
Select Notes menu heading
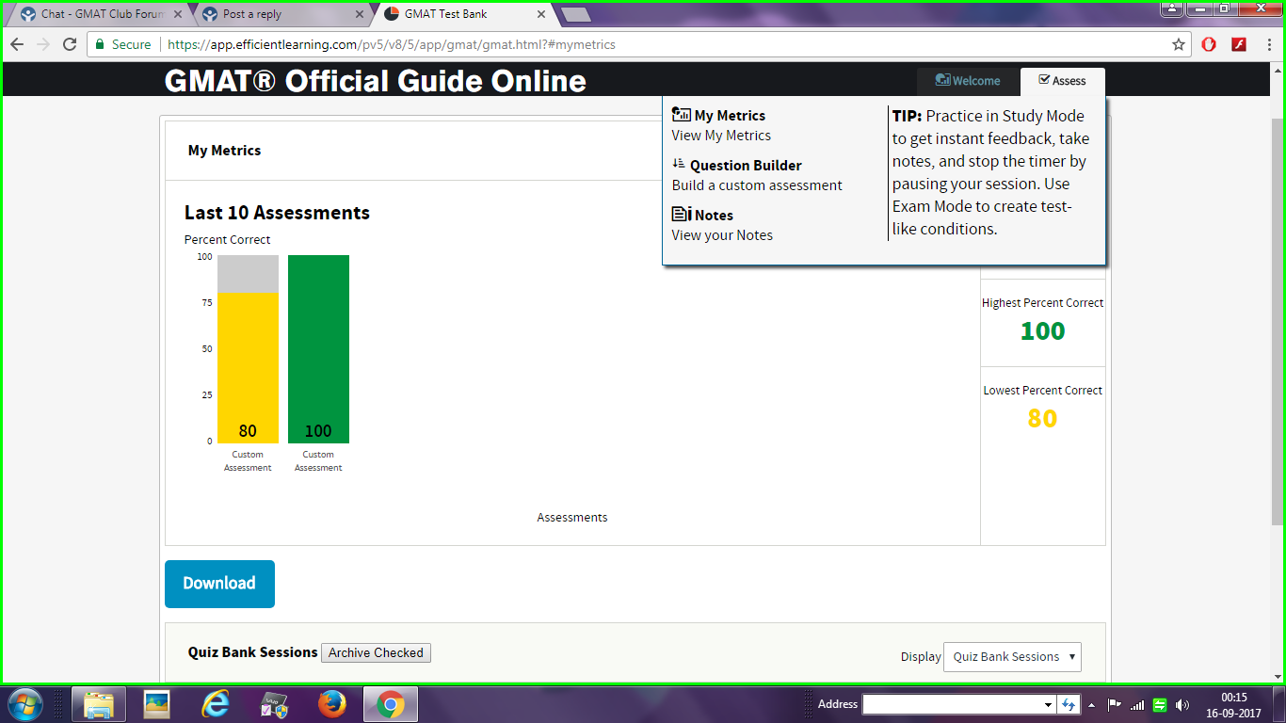(x=714, y=216)
